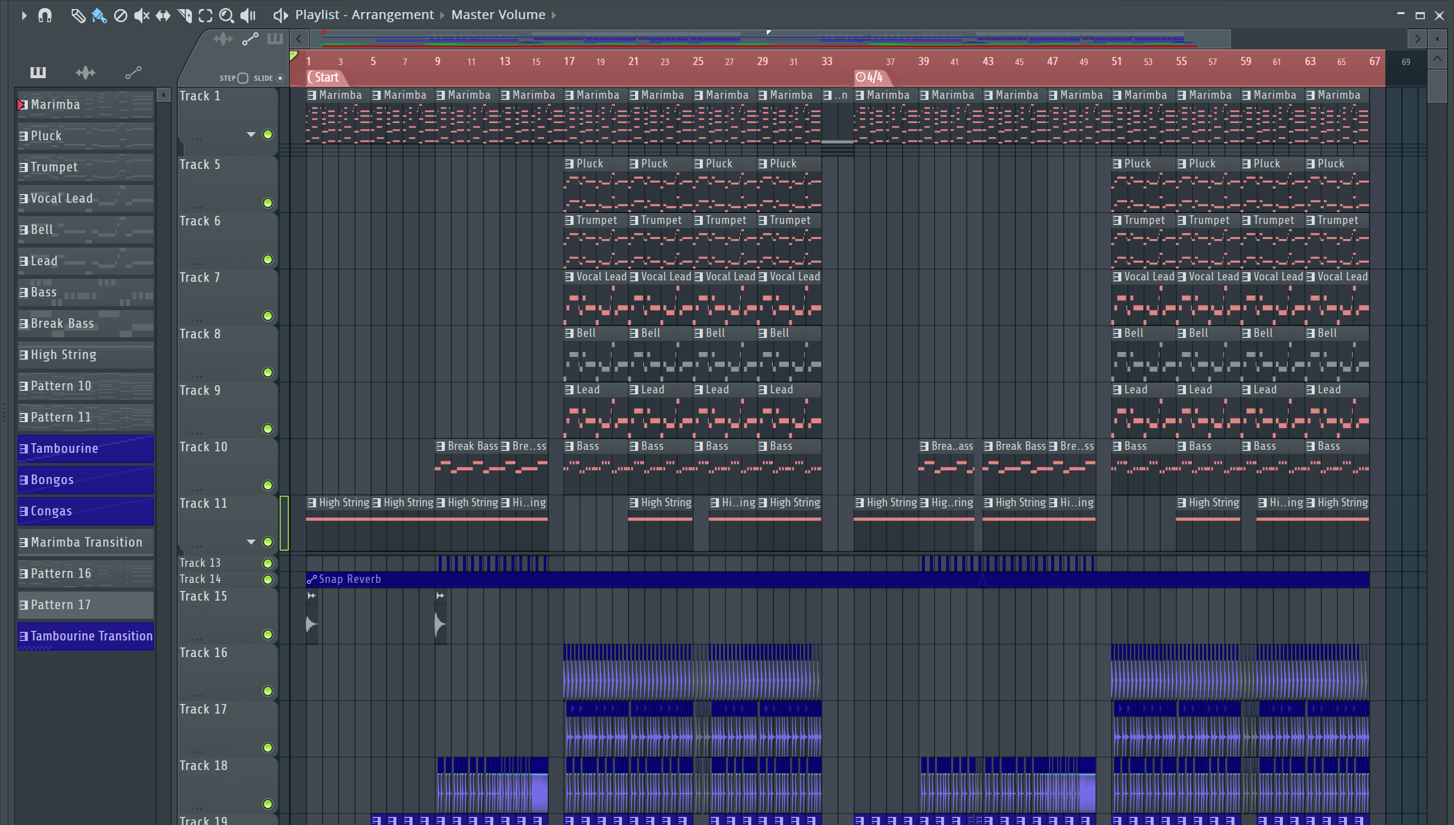The width and height of the screenshot is (1454, 825).
Task: Select the Tambourine pattern in picker
Action: 86,448
